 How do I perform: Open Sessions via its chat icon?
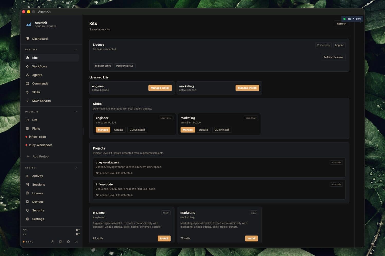[x=27, y=185]
